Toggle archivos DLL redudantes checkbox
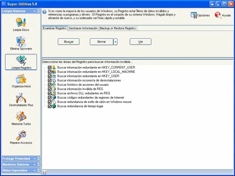 tap(50, 93)
